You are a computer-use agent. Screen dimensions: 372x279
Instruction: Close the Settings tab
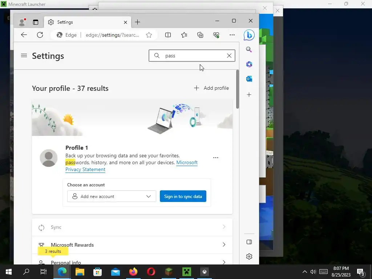click(125, 22)
